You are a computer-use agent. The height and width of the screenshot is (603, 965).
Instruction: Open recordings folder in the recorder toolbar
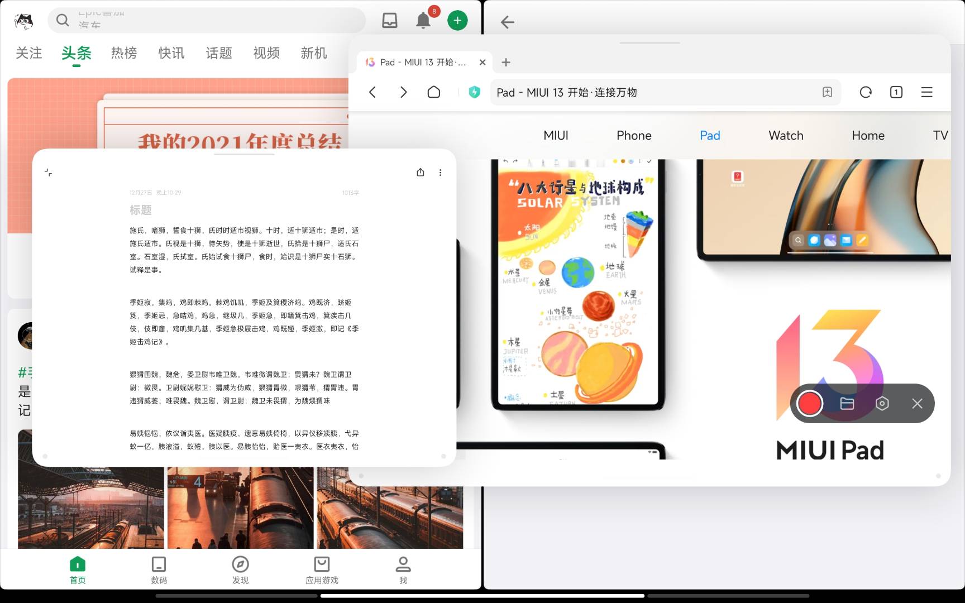(x=847, y=403)
